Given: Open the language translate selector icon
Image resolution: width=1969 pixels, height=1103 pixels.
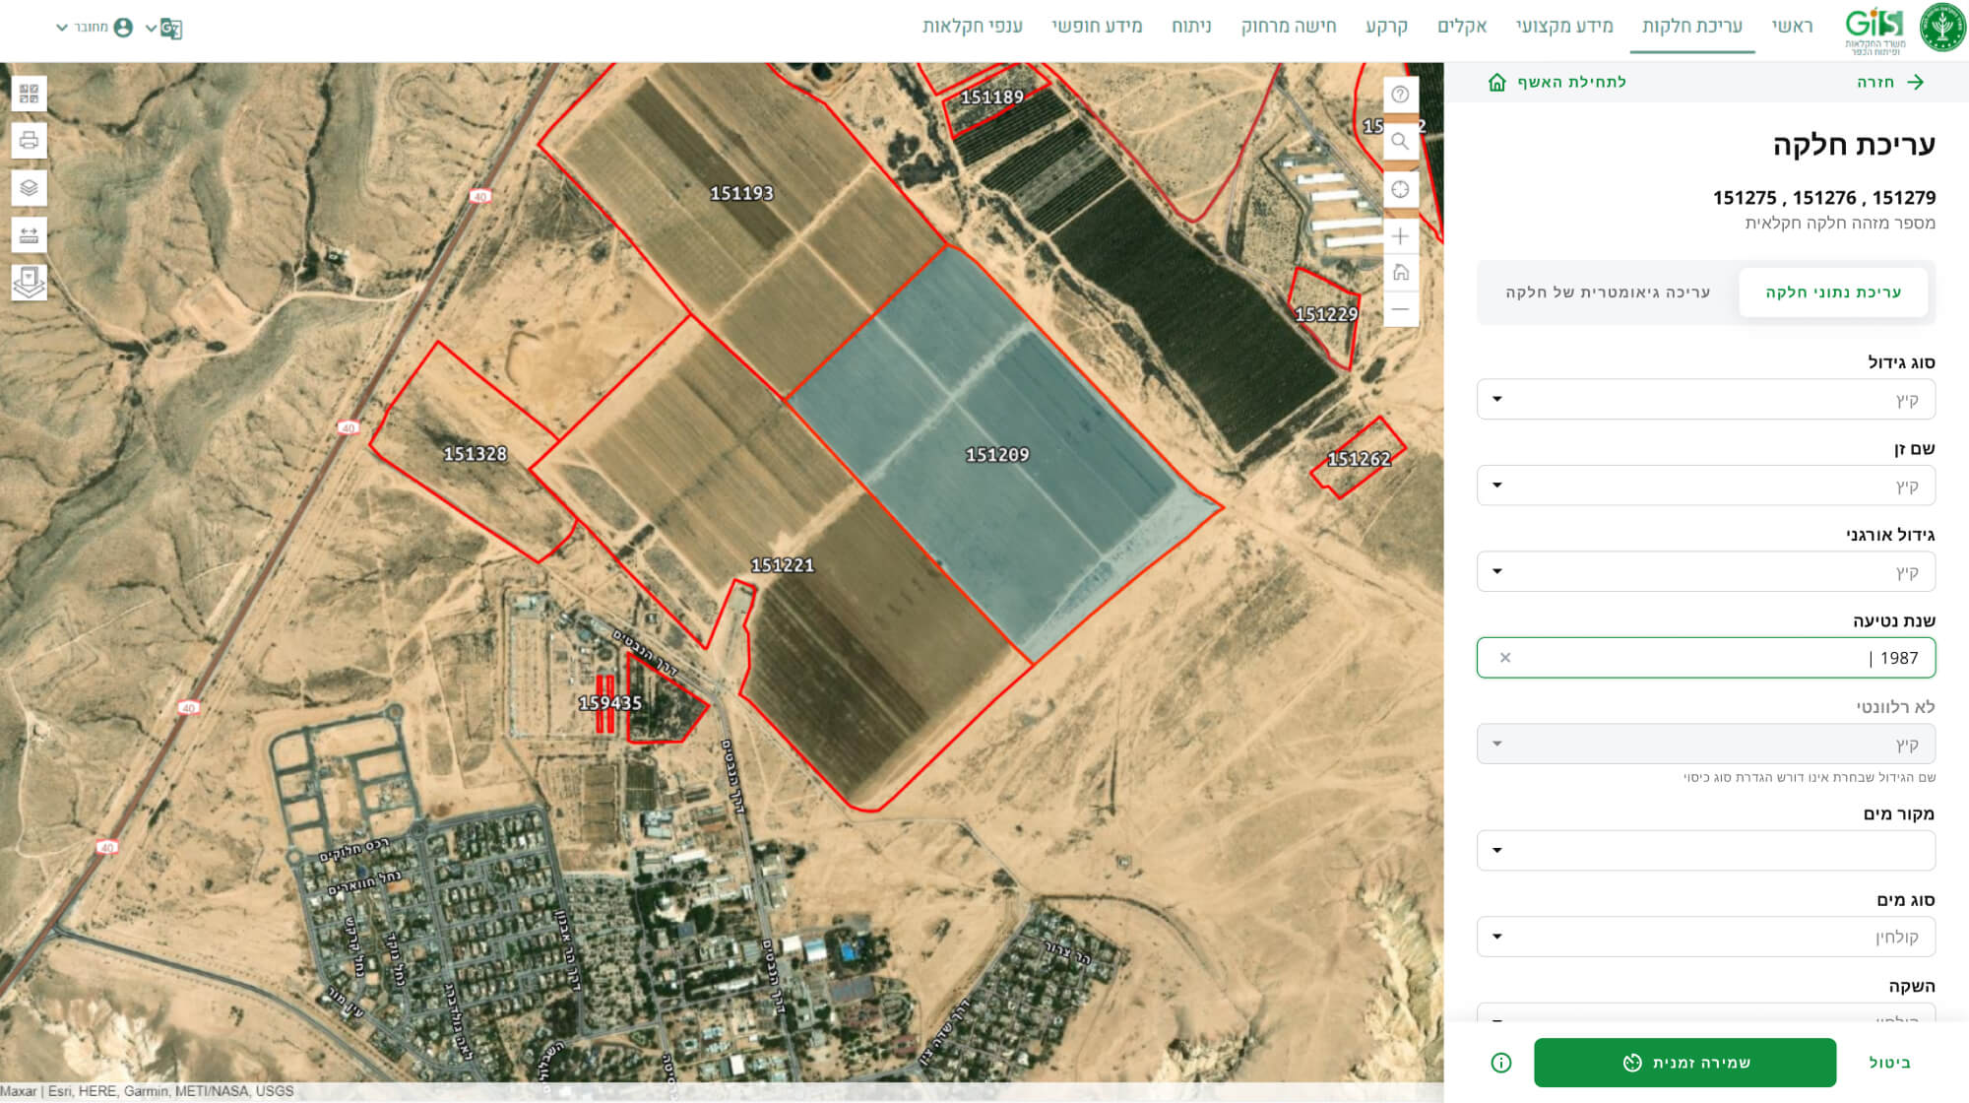Looking at the screenshot, I should (171, 28).
